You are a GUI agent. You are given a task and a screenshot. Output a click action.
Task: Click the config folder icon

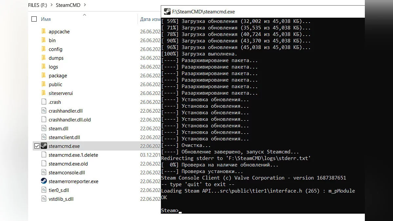click(x=44, y=49)
